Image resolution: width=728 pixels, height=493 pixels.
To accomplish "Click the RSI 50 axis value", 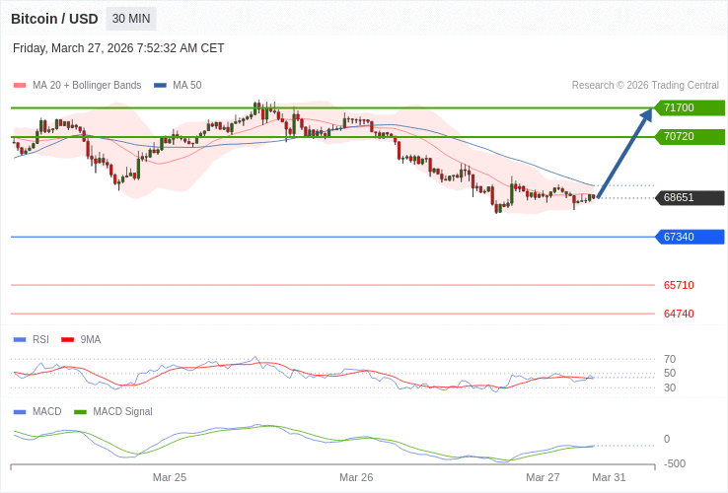I will [x=670, y=374].
